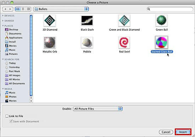This screenshot has height=137, width=195.
Task: Show All Movies smart search
Action: [12, 79]
